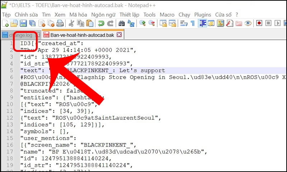The image size is (287, 172).
Task: Click the New file toolbar icon
Action: pos(5,23)
